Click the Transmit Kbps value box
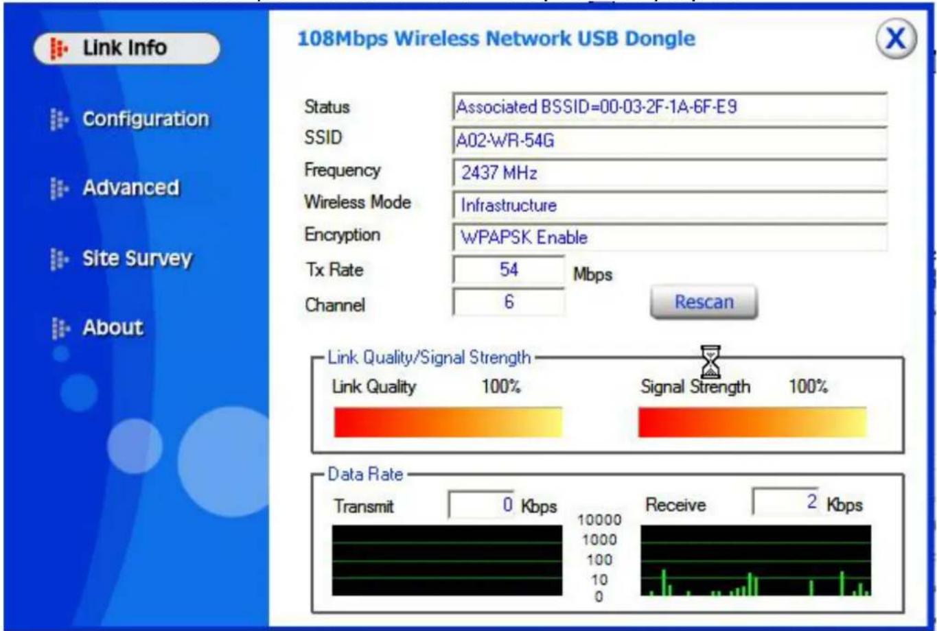The width and height of the screenshot is (937, 631). point(481,505)
